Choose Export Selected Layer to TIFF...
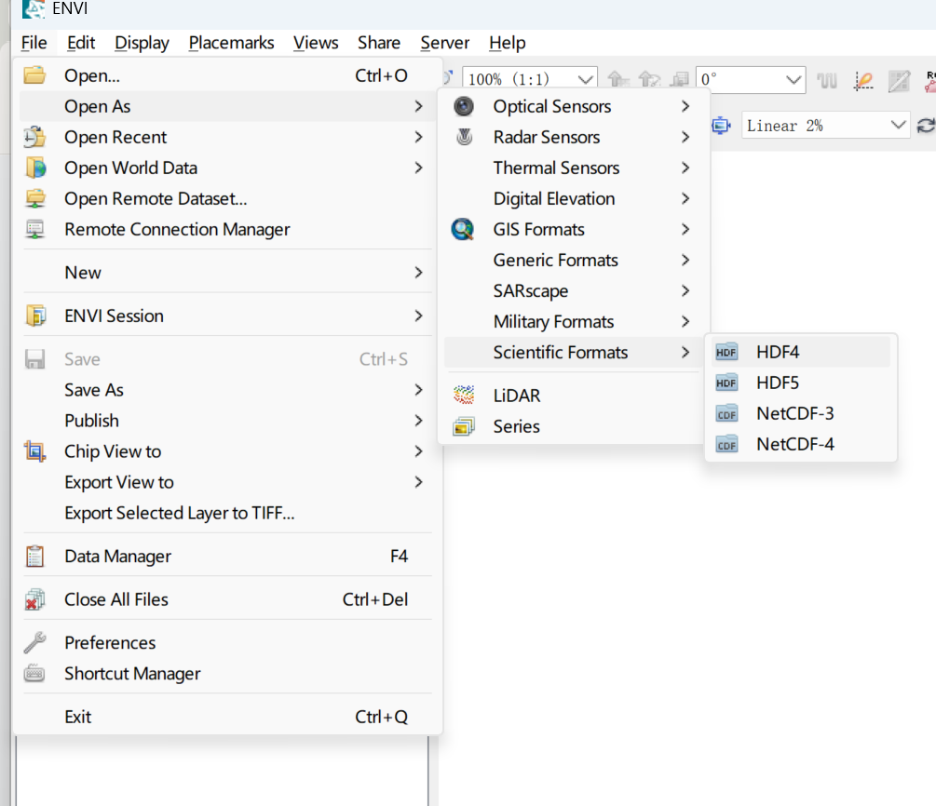Screen dimensions: 936x806 pos(227,513)
